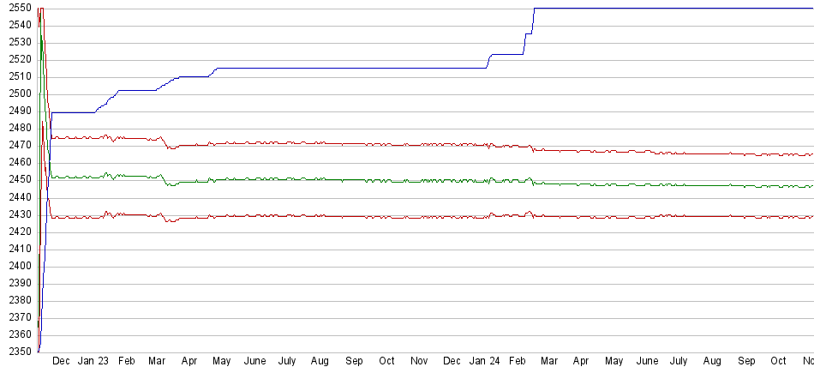Click the 2400 y-axis value label
This screenshot has width=814, height=373.
(17, 266)
